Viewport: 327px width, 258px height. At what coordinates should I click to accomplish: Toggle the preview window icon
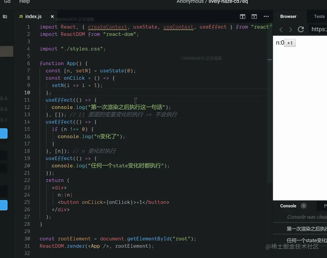click(x=254, y=17)
